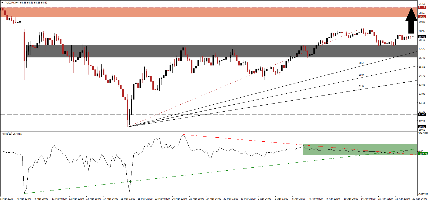428x202 pixels.
Task: Select the -109.793 indicator level tag
Action: click(422, 154)
